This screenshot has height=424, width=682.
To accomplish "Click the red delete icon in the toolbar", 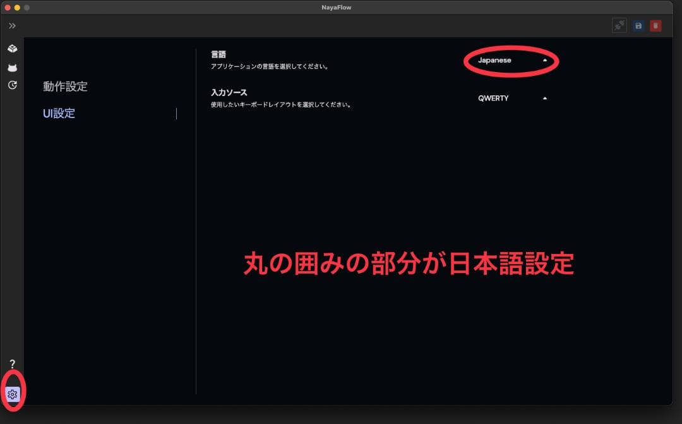I will [655, 25].
